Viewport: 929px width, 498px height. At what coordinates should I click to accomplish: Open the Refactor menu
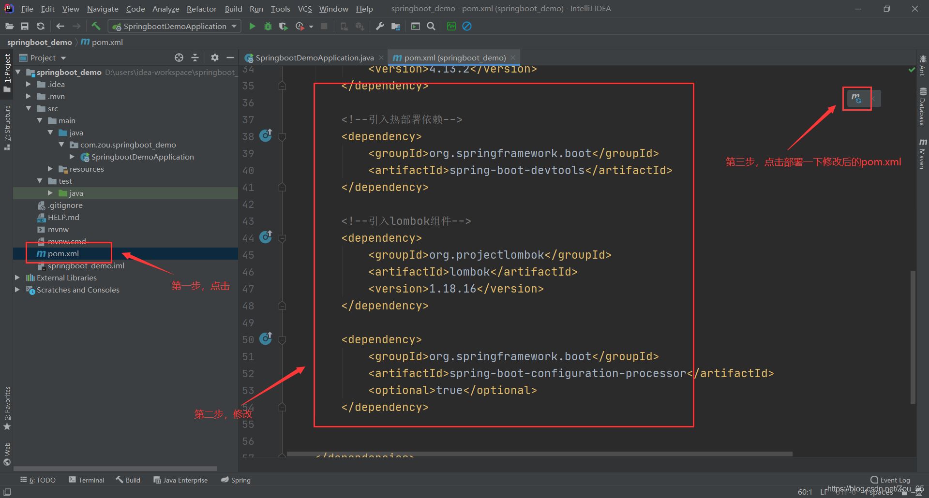pyautogui.click(x=201, y=9)
